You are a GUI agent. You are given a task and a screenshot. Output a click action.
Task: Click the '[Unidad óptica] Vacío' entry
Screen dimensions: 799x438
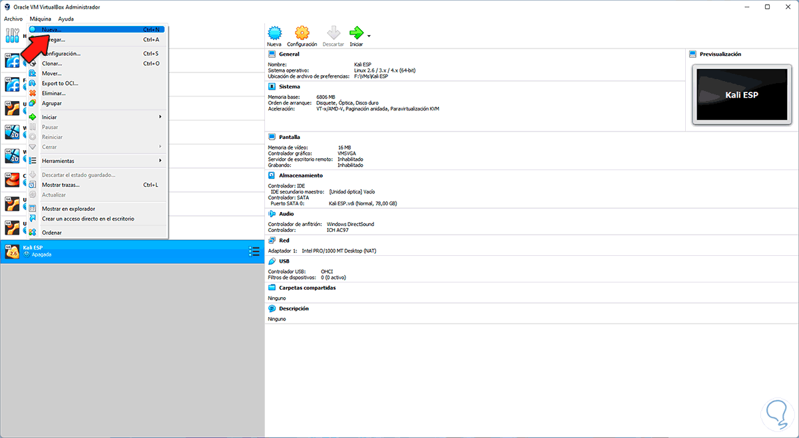click(x=352, y=191)
